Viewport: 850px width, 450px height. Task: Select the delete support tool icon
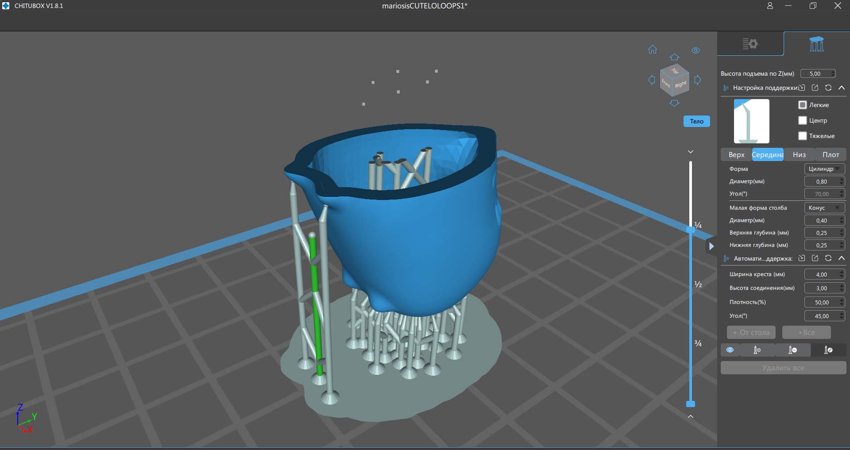point(792,350)
